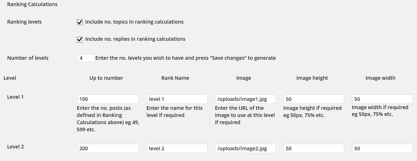Click the Level 2 row label
The image size is (417, 161).
(x=15, y=147)
